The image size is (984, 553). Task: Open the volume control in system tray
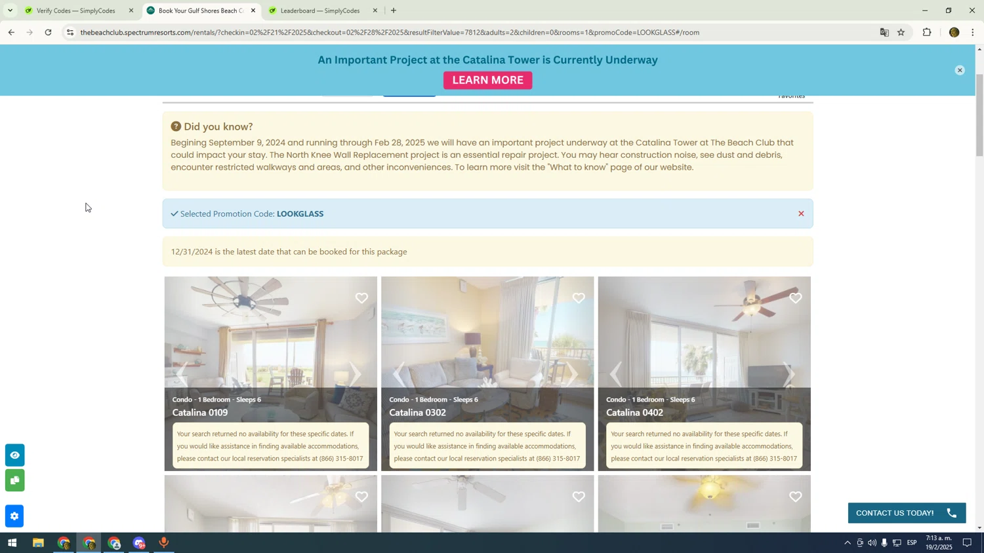pos(872,543)
